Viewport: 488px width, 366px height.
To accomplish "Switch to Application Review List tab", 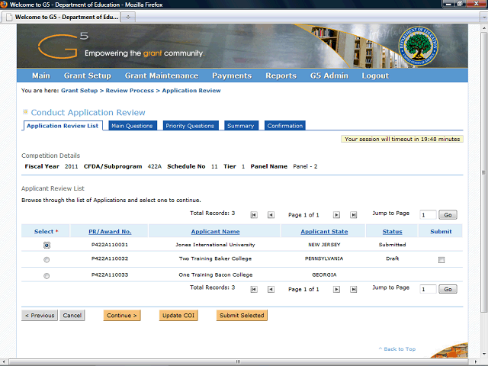I will (x=63, y=126).
